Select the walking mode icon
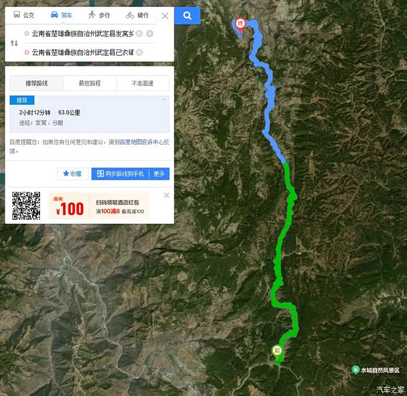Screen dimensions: 407x396 (x=92, y=15)
